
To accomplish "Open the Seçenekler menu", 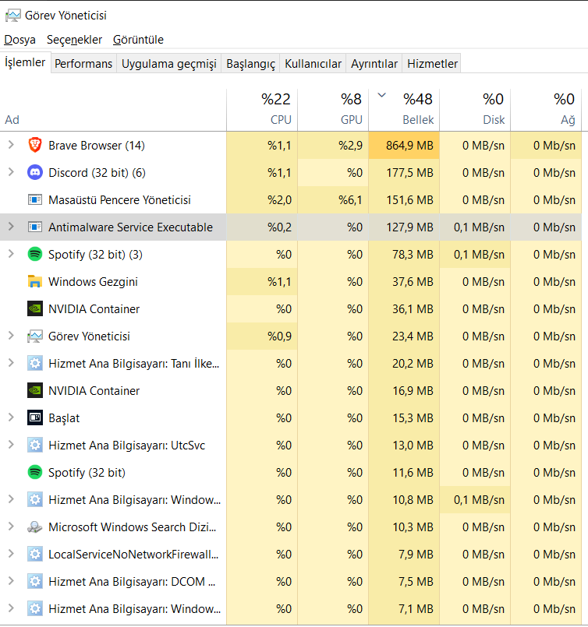I will point(74,40).
